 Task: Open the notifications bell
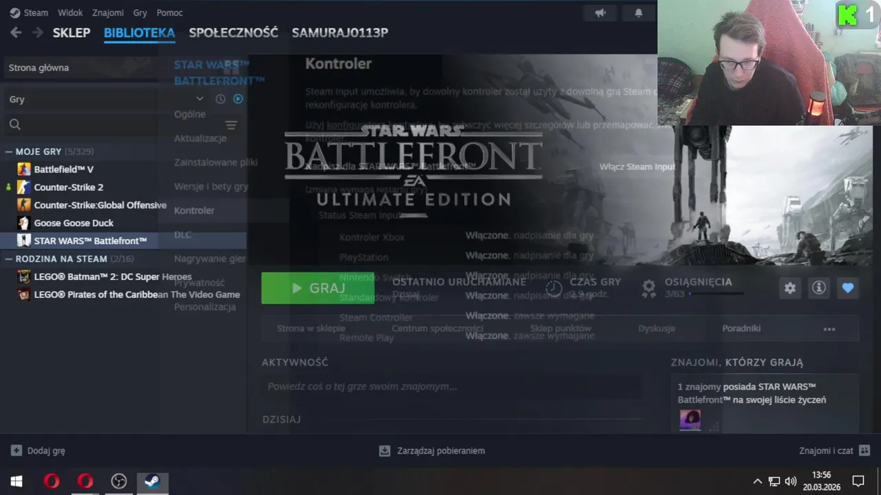tap(638, 13)
